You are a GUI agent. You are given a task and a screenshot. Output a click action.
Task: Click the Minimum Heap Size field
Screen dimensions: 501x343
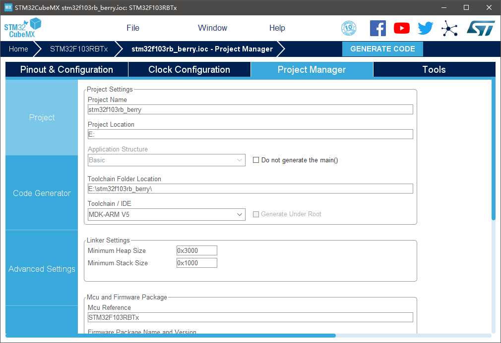[197, 250]
